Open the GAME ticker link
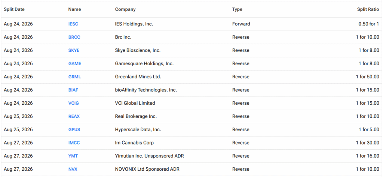The width and height of the screenshot is (383, 177). [75, 64]
